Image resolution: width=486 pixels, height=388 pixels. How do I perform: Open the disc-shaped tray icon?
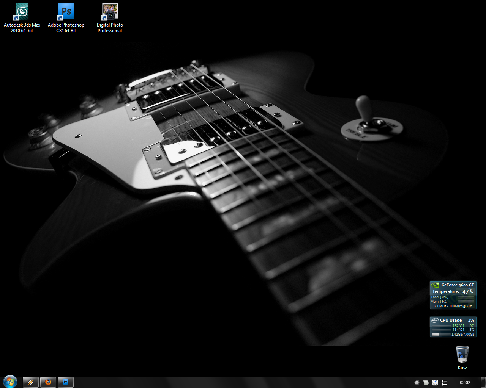coord(435,383)
